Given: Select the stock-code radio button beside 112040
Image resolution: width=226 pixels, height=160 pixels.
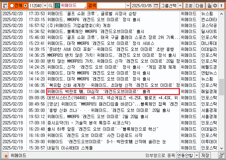Looking at the screenshot, I should point(25,6).
